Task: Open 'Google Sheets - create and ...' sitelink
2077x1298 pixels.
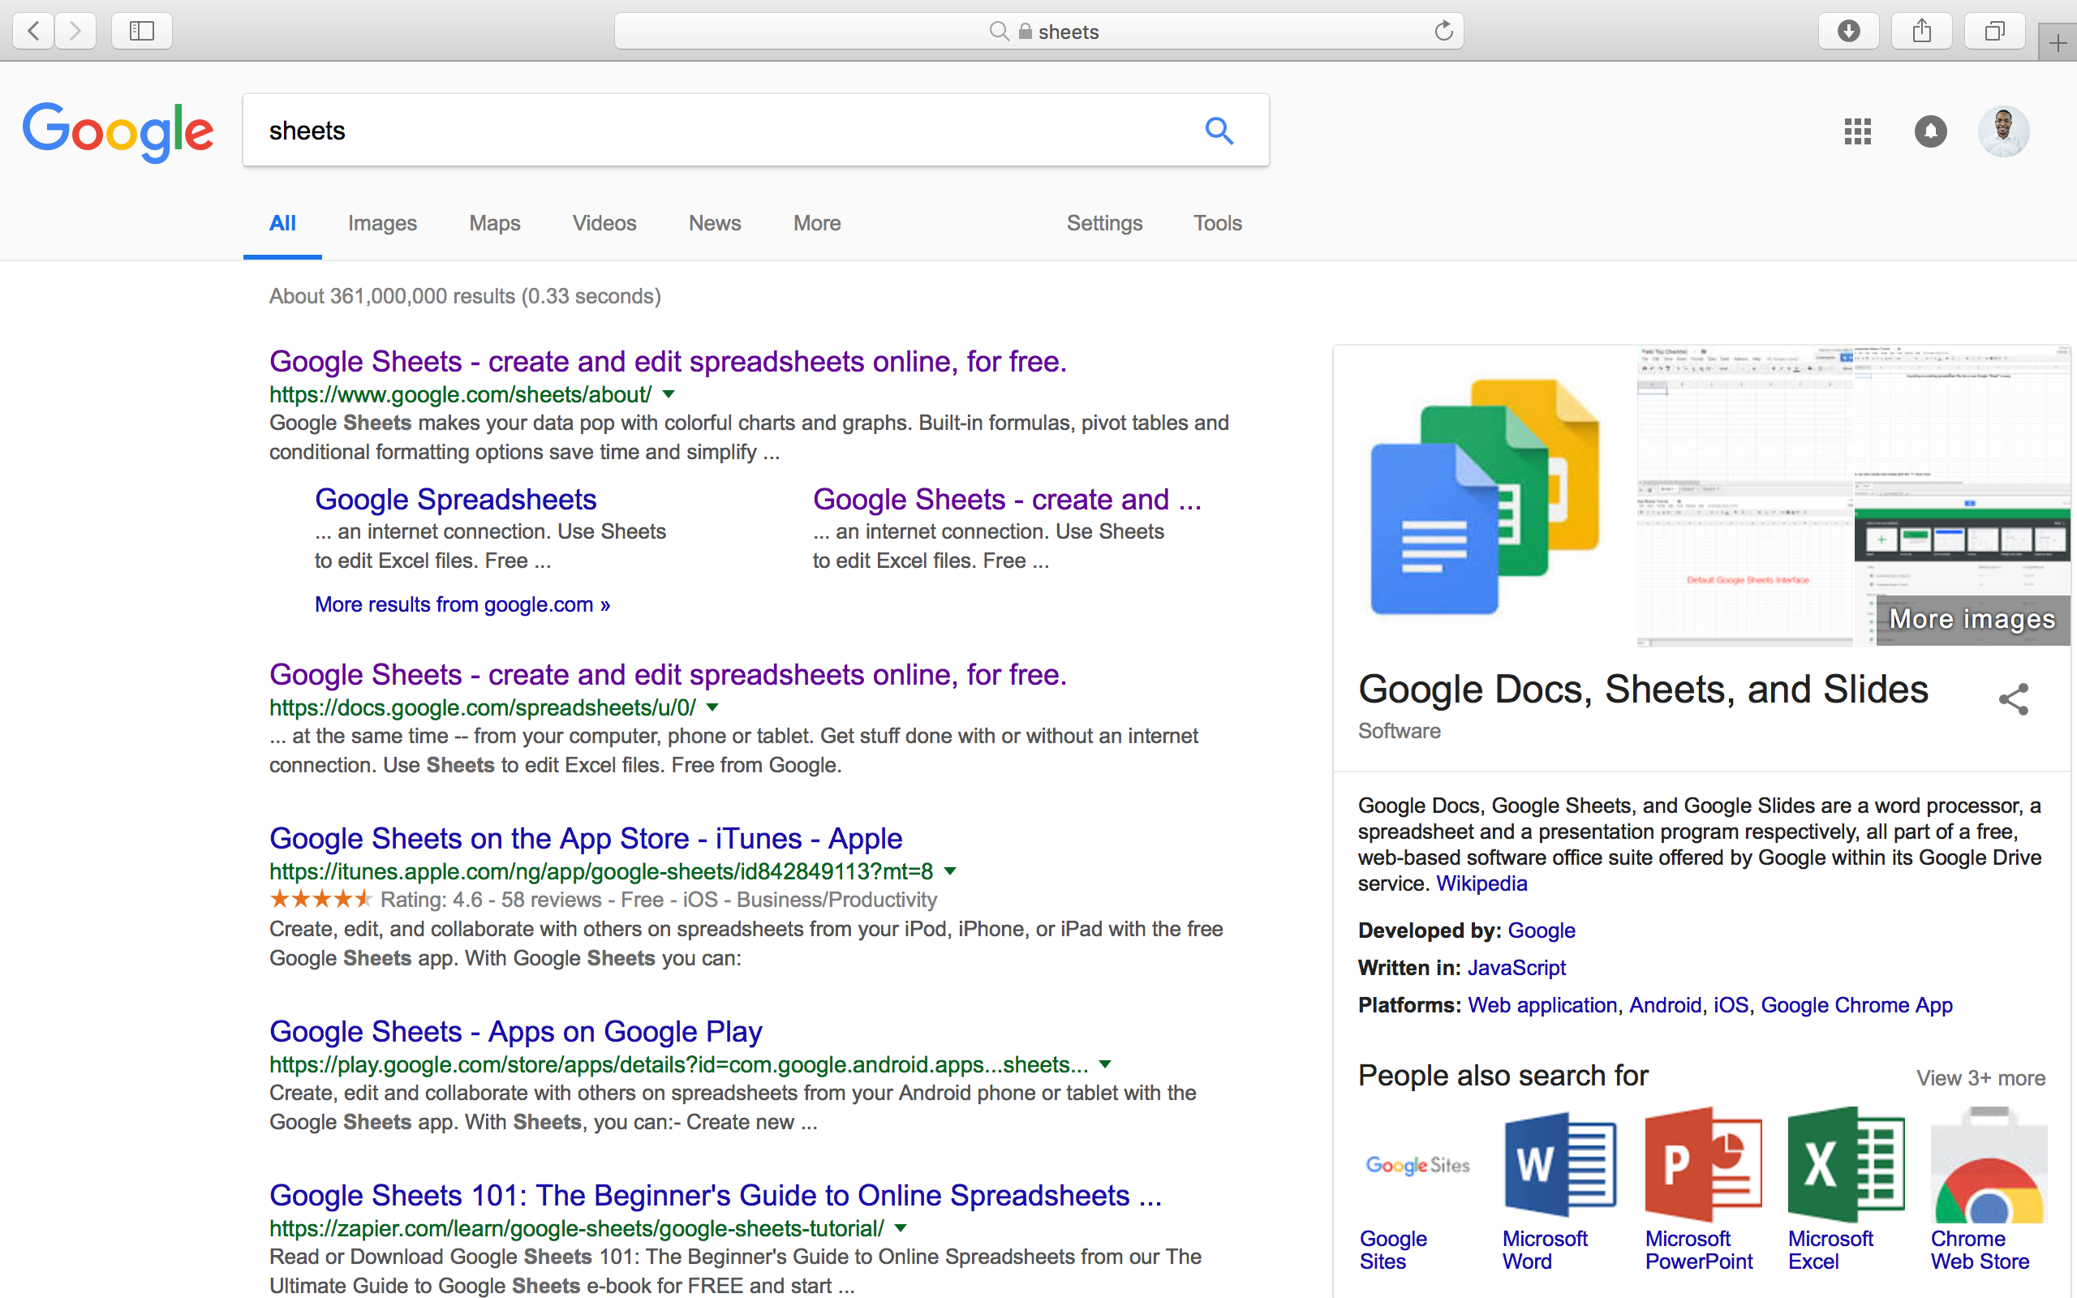Action: coord(1007,500)
